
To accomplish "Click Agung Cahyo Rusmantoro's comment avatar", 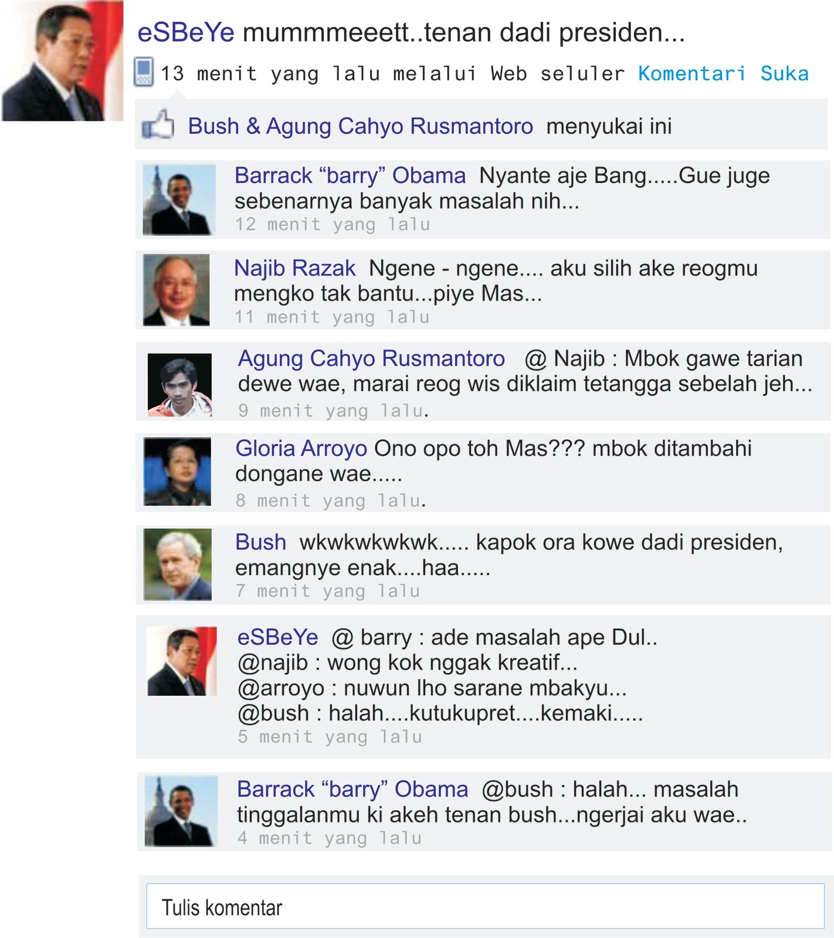I will (179, 385).
